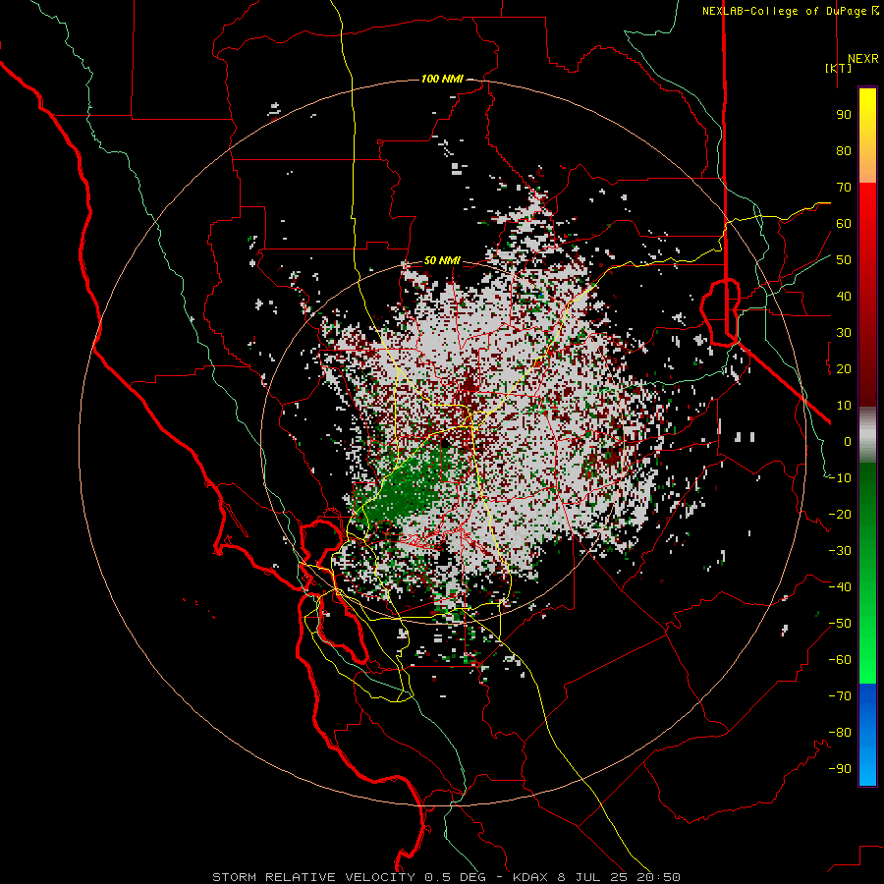Click the NEXLAB-College of DuPage credit text
884x884 pixels.
coord(790,11)
